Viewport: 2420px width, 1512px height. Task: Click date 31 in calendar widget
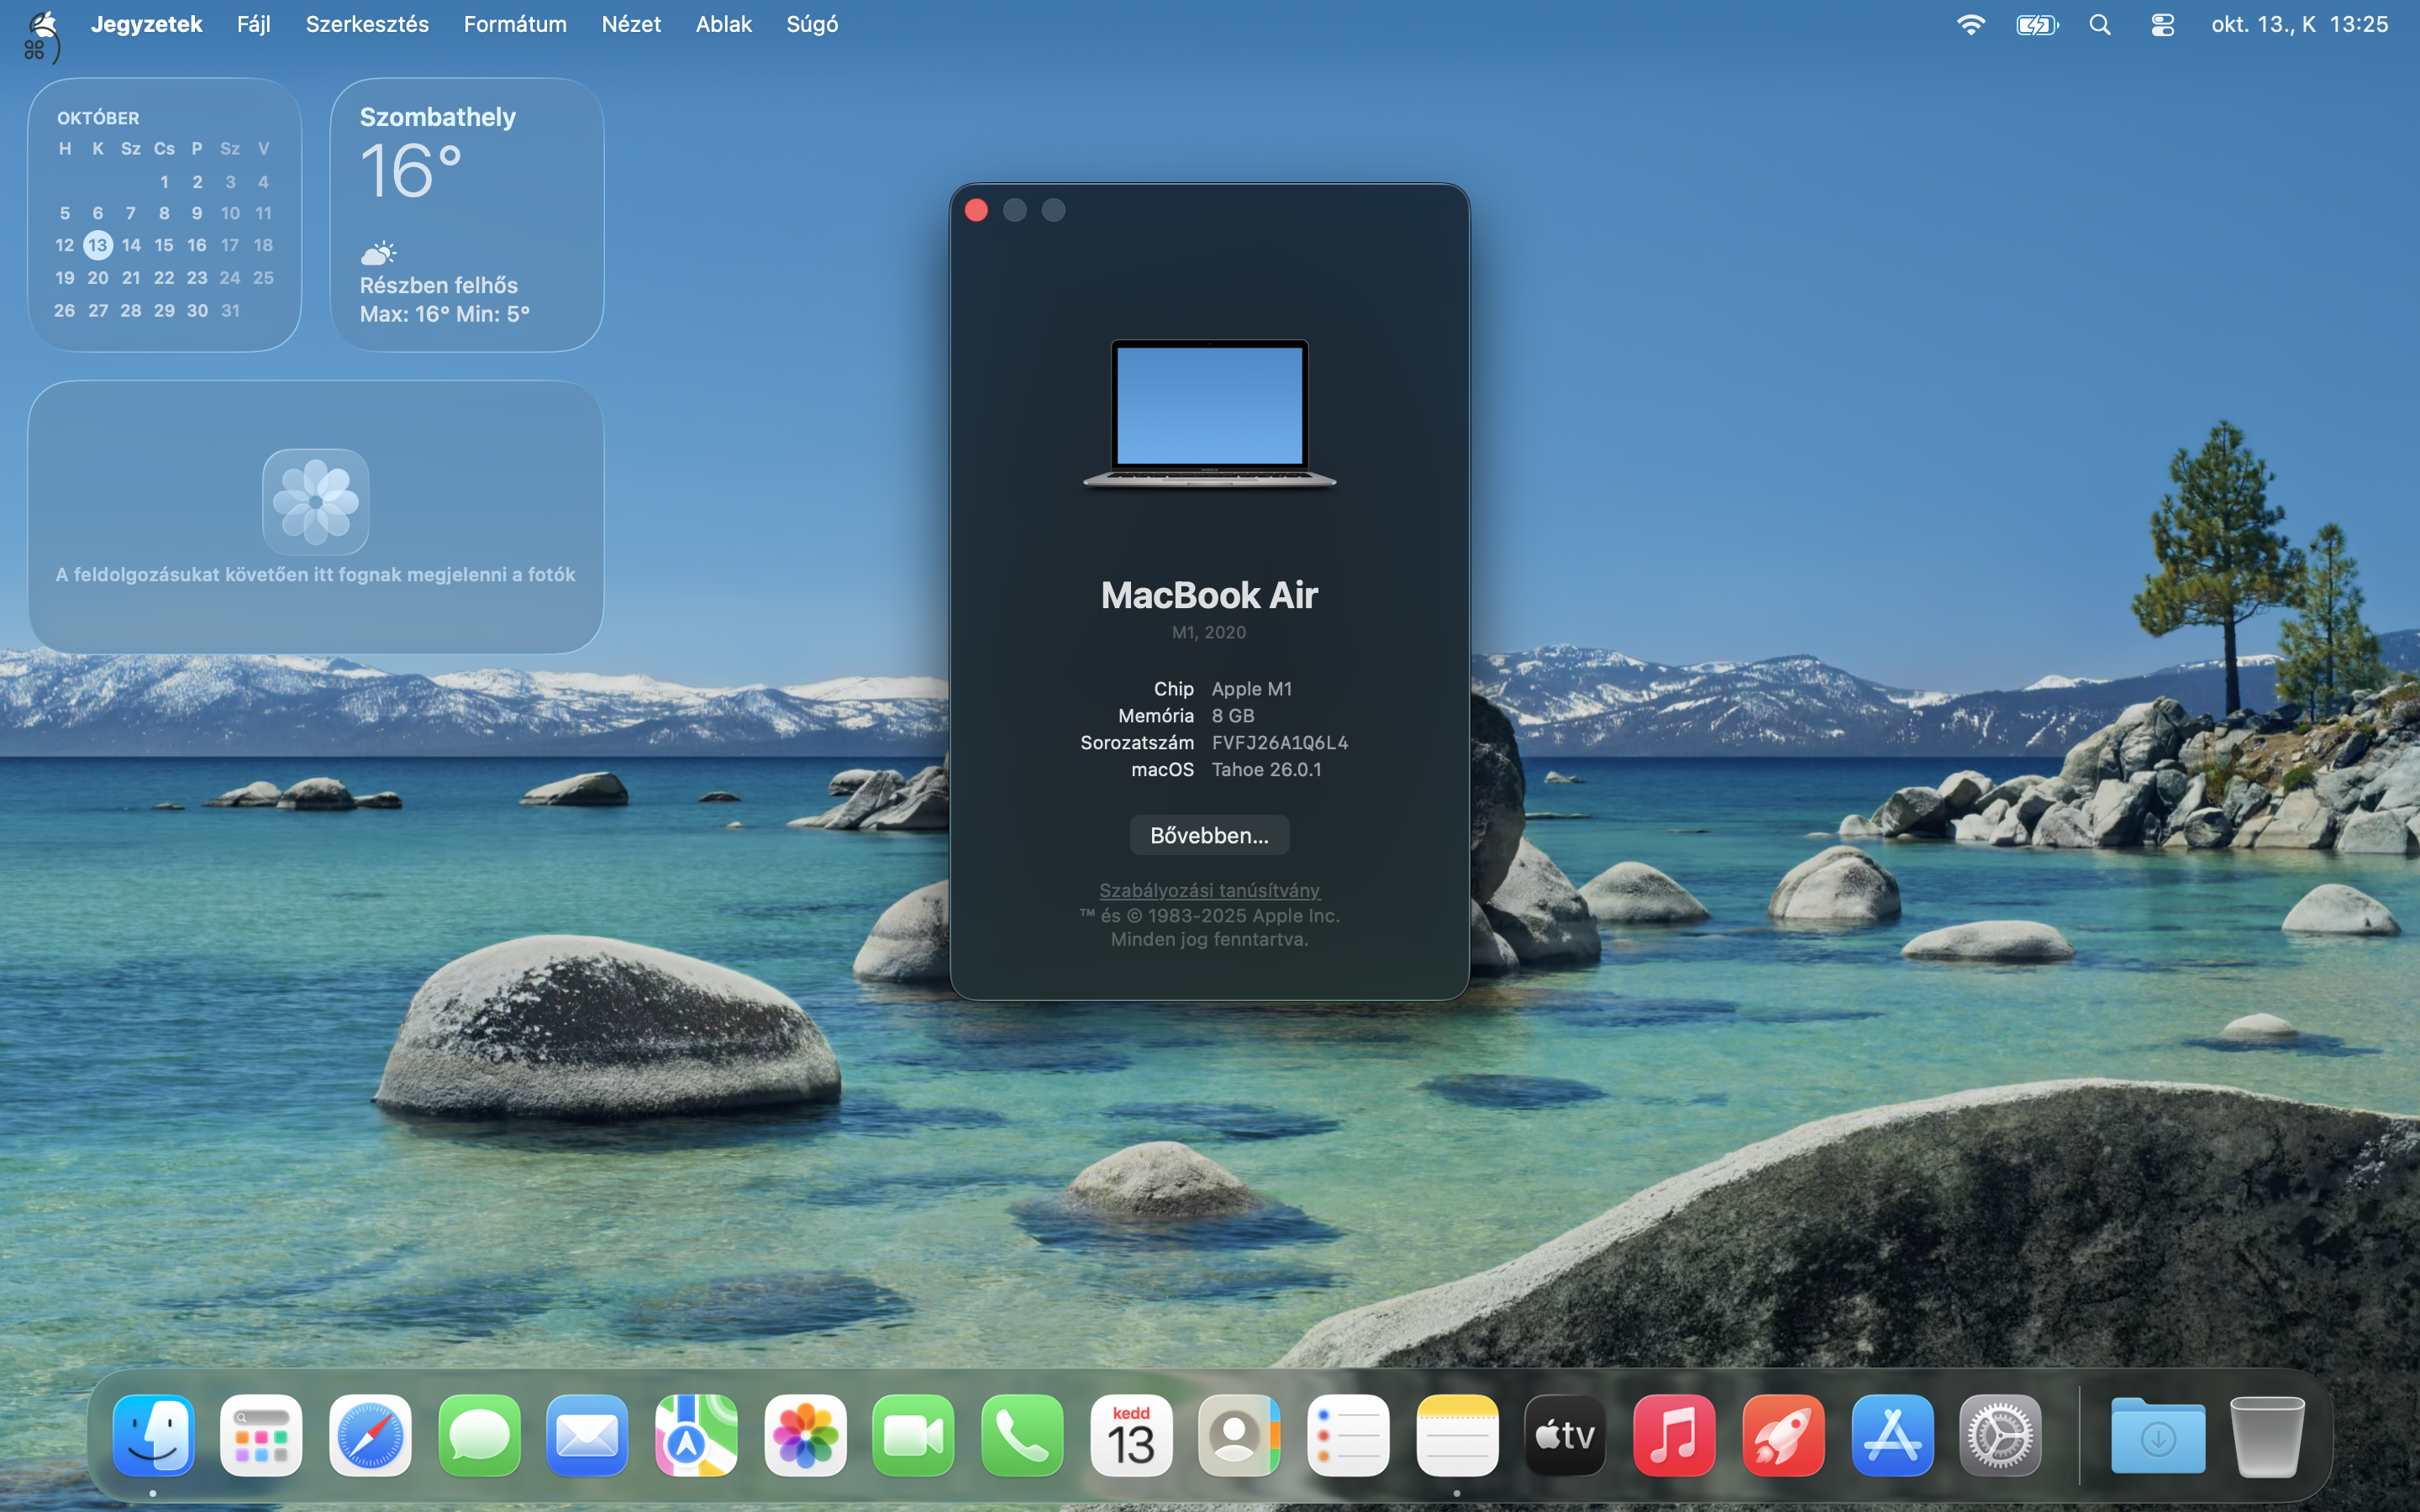point(230,311)
